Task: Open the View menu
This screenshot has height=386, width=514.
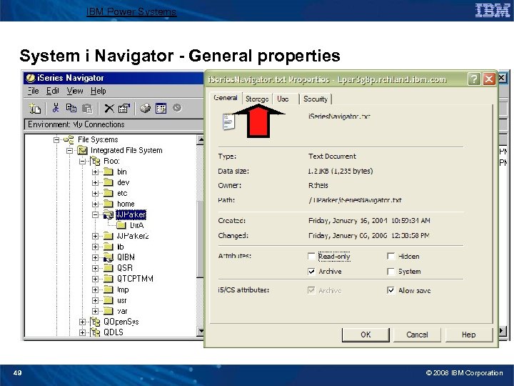Action: pos(75,91)
